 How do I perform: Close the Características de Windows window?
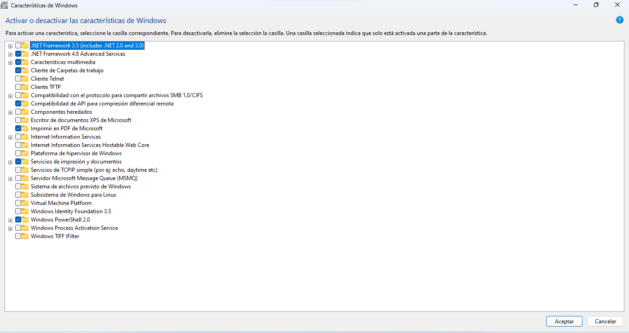(617, 5)
